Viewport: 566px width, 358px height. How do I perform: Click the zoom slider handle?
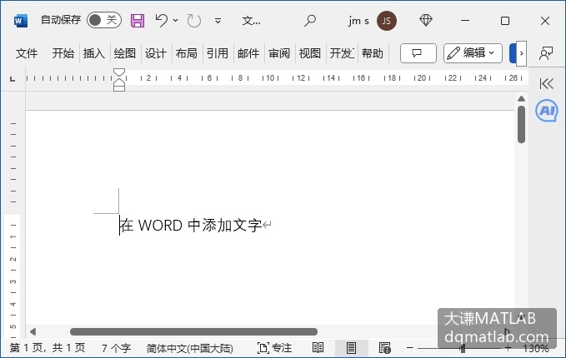(x=463, y=348)
